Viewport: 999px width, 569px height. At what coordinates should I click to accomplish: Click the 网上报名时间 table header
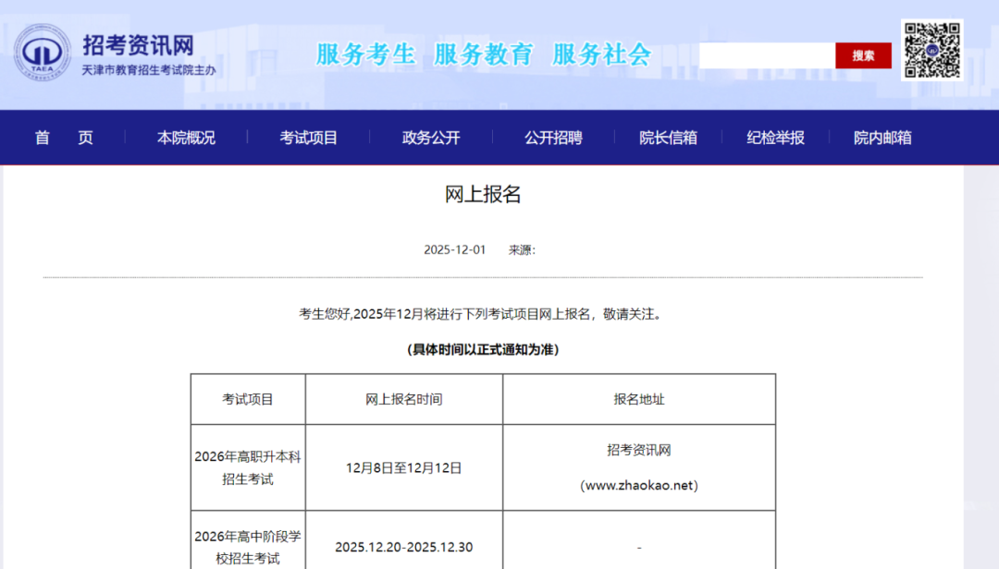pyautogui.click(x=403, y=398)
